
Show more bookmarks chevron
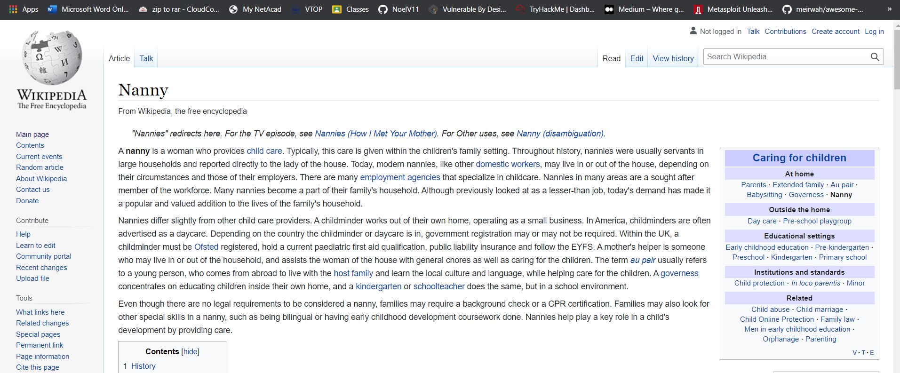tap(889, 9)
